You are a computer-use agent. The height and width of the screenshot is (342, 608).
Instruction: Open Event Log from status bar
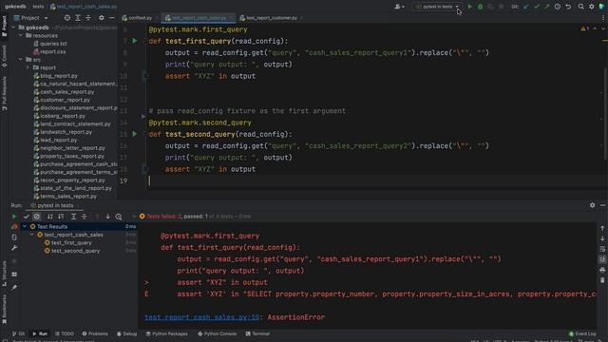pos(582,333)
